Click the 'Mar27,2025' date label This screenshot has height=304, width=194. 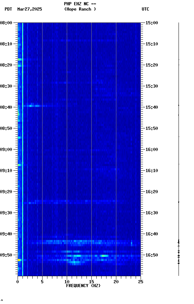click(30, 9)
